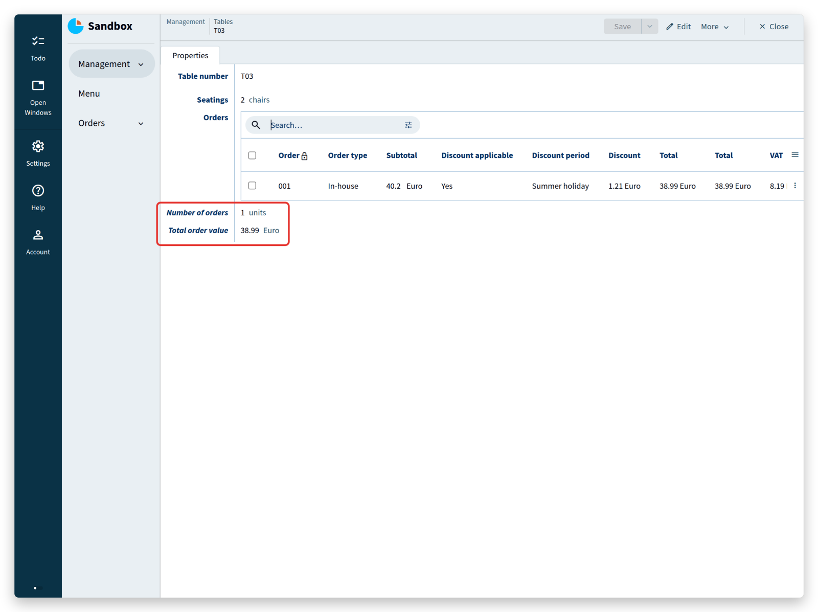Click the T03 table number value
This screenshot has width=818, height=612.
pos(247,76)
